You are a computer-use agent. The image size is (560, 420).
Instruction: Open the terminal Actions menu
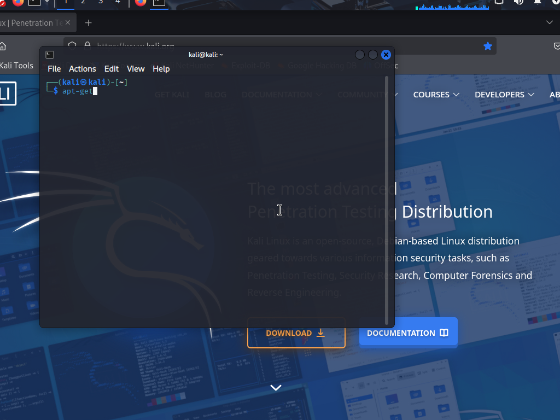[83, 69]
